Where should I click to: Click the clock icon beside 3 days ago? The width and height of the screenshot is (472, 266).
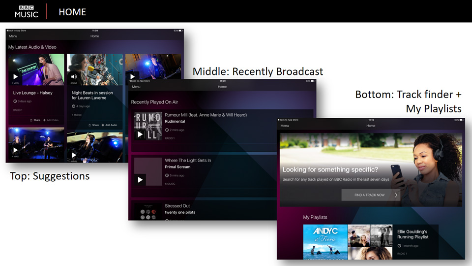click(x=15, y=101)
